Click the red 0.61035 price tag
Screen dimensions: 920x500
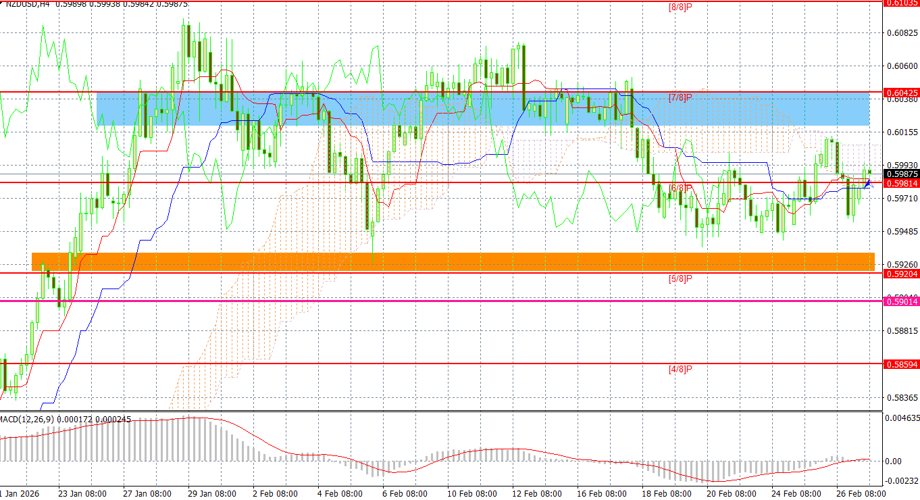click(x=901, y=3)
